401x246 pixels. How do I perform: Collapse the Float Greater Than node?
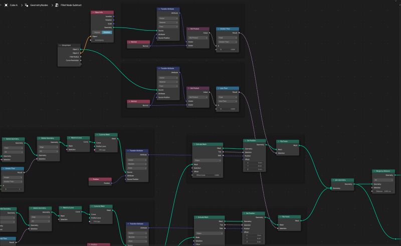pos(218,29)
